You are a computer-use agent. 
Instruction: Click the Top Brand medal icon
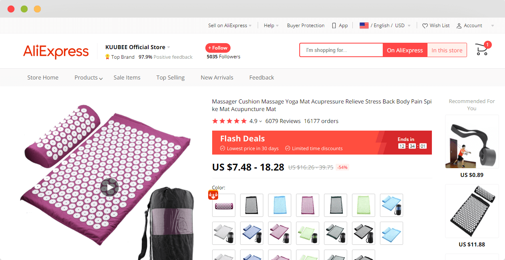(107, 57)
